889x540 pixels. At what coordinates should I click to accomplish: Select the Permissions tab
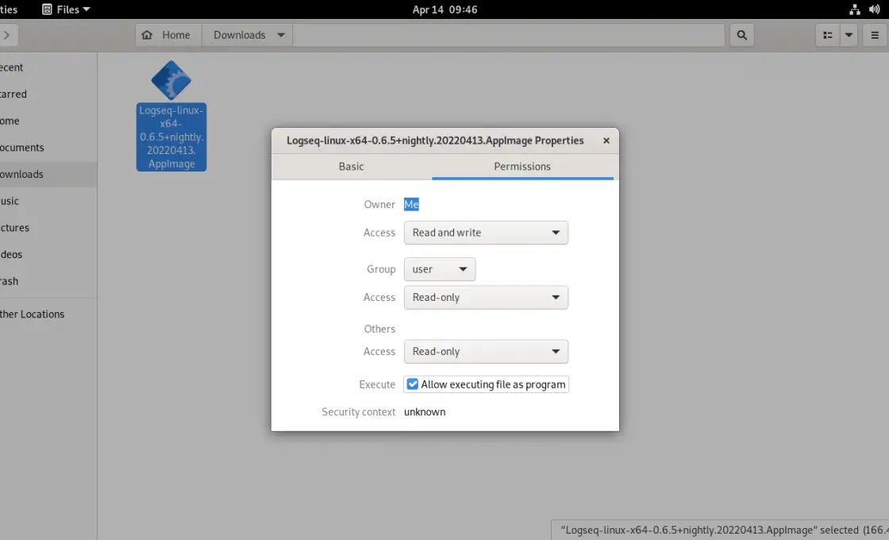click(522, 166)
